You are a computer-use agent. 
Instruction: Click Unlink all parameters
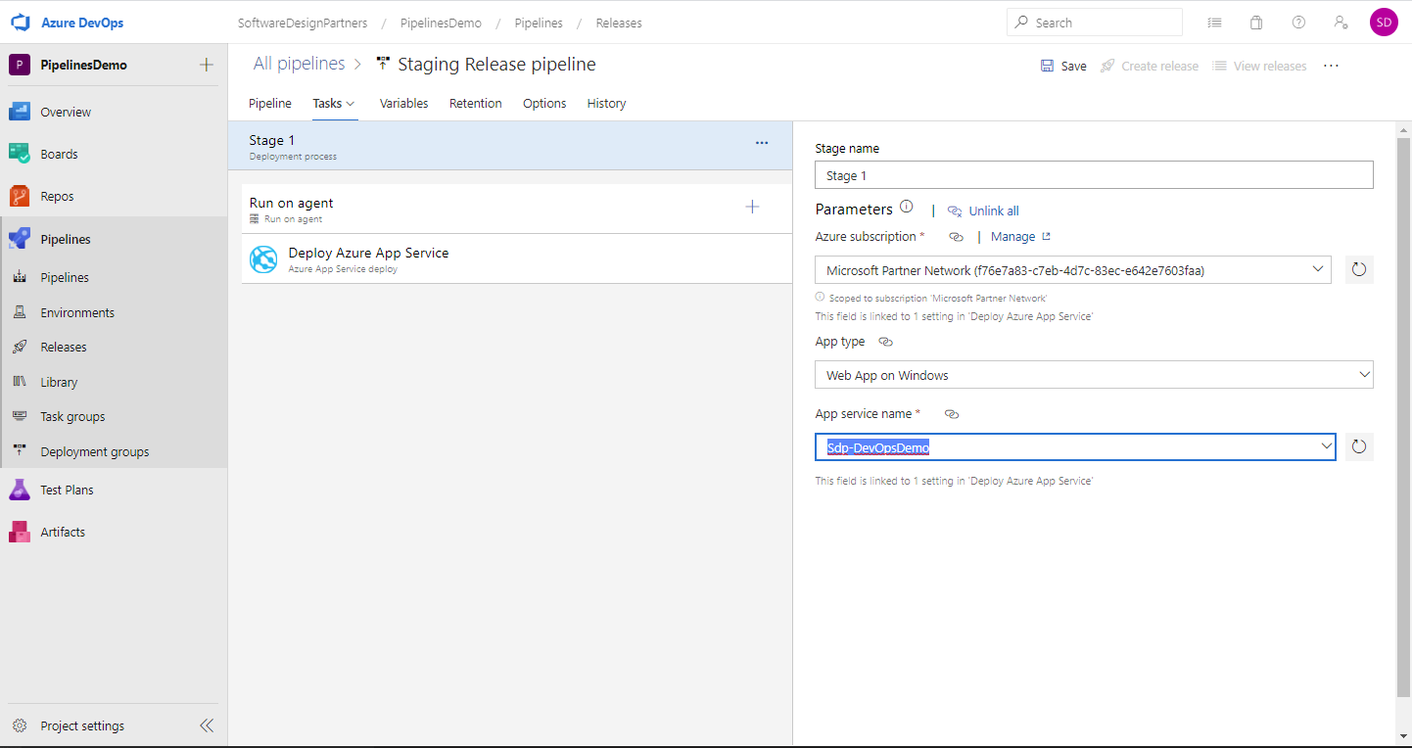coord(992,210)
